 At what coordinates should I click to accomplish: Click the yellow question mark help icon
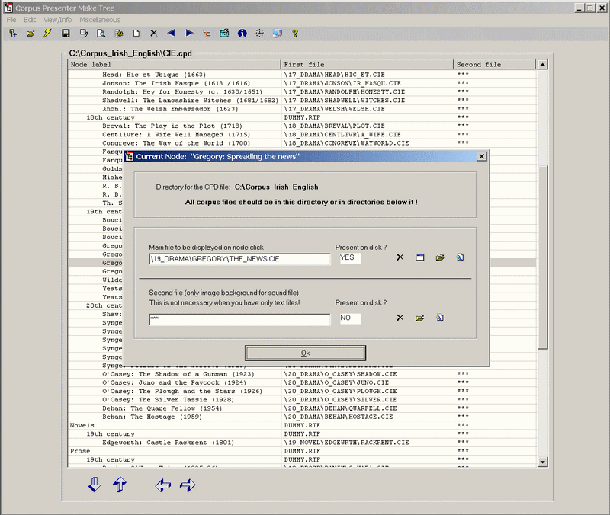coord(295,34)
